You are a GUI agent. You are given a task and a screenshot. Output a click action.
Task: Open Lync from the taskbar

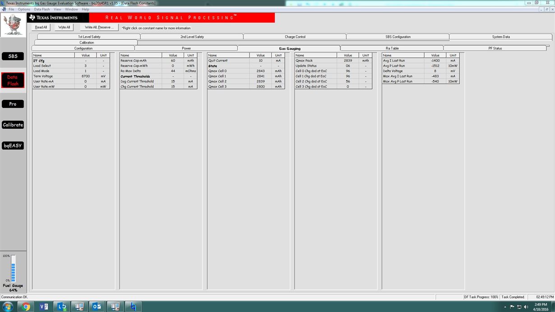pos(62,307)
